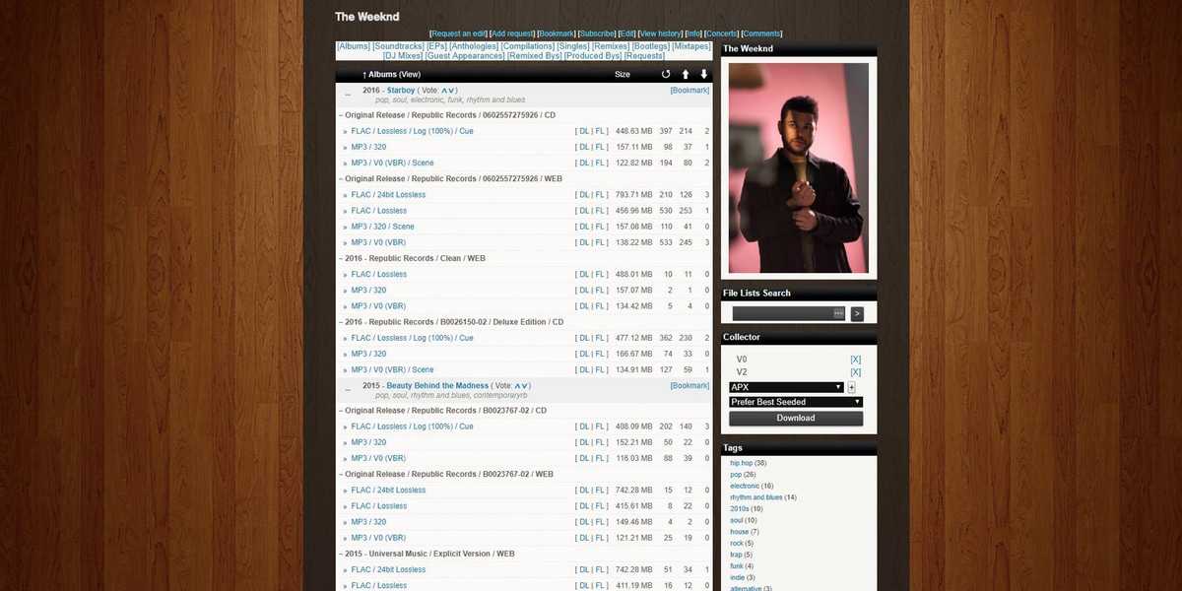Jump to the Albums section
Image resolution: width=1182 pixels, height=591 pixels.
(x=354, y=46)
